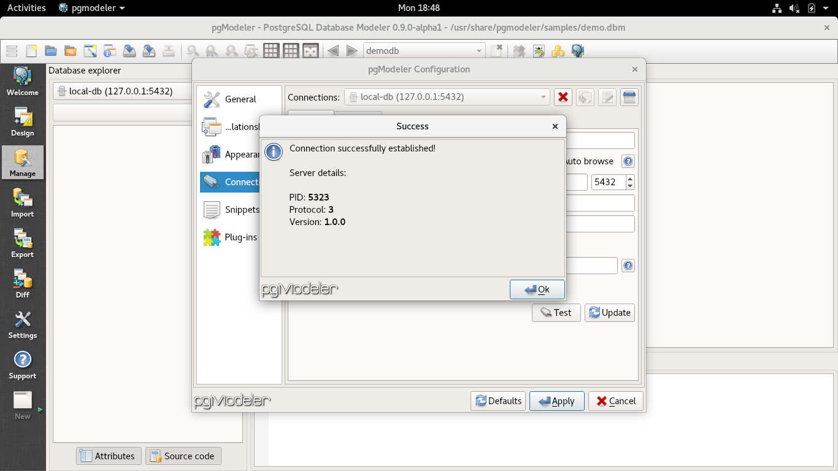Confirm the Success dialog with Ok

click(537, 289)
